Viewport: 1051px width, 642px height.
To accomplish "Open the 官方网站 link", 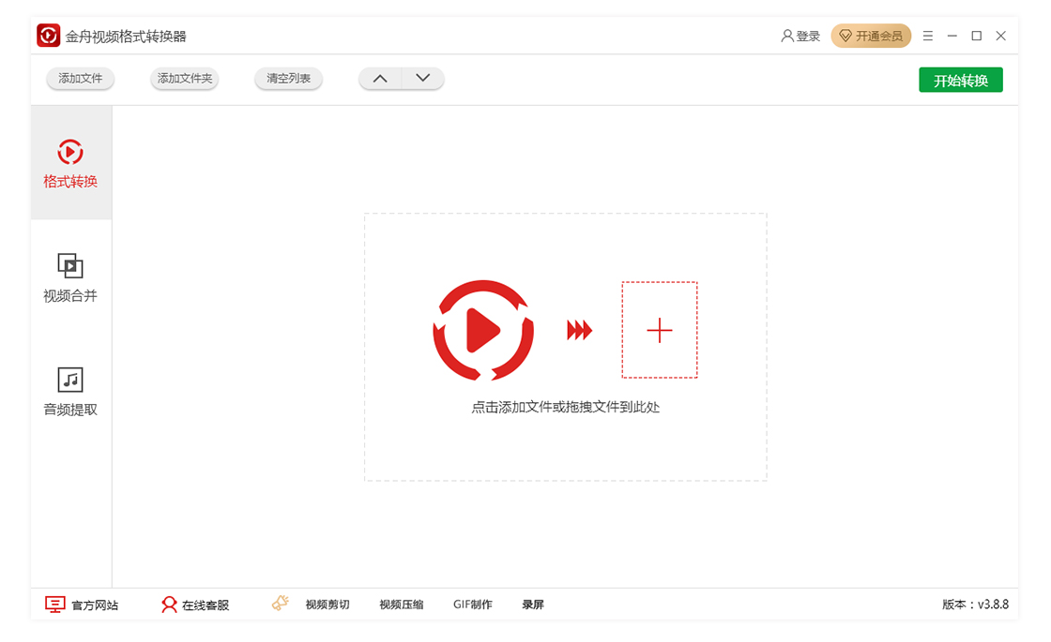I will [82, 605].
